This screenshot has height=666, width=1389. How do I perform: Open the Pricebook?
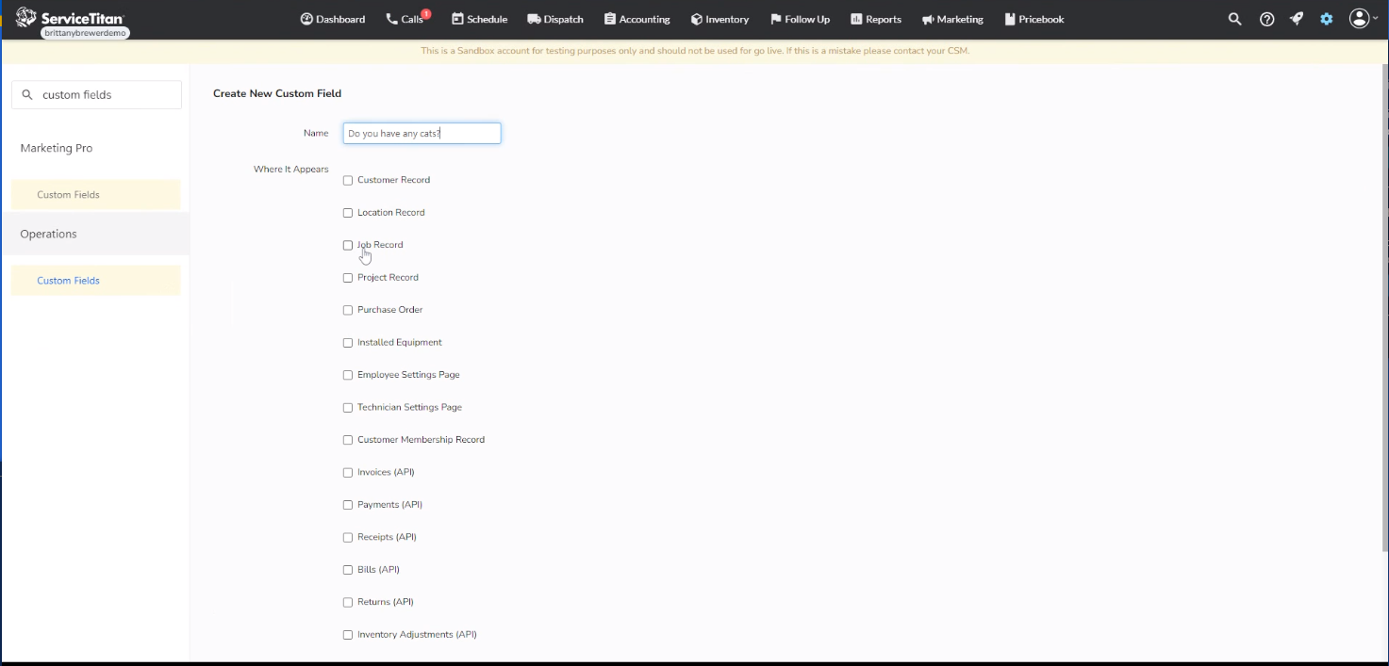(x=1034, y=19)
